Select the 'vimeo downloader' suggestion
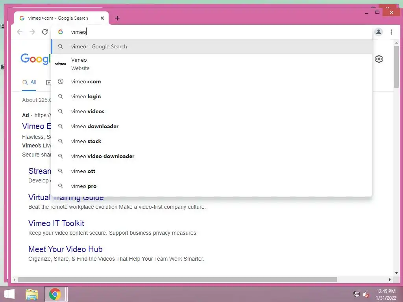Viewport: 403px width, 302px height. [x=212, y=126]
